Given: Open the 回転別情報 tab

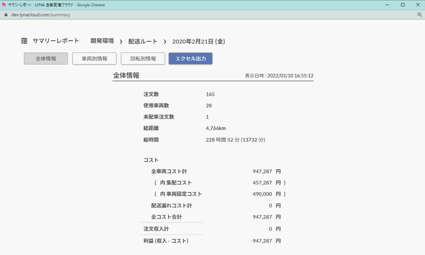Looking at the screenshot, I should click(x=143, y=59).
